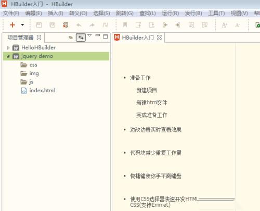
Task: Click the 新建html文件 link
Action: click(x=152, y=103)
